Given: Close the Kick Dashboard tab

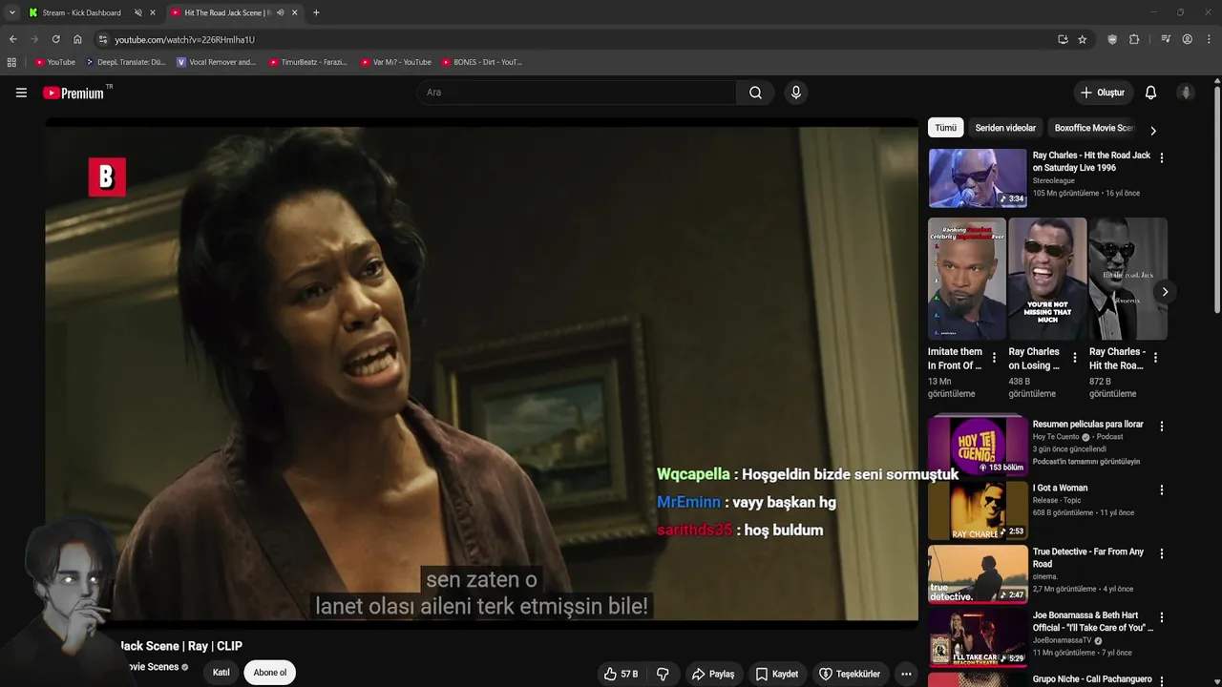Looking at the screenshot, I should coord(152,12).
